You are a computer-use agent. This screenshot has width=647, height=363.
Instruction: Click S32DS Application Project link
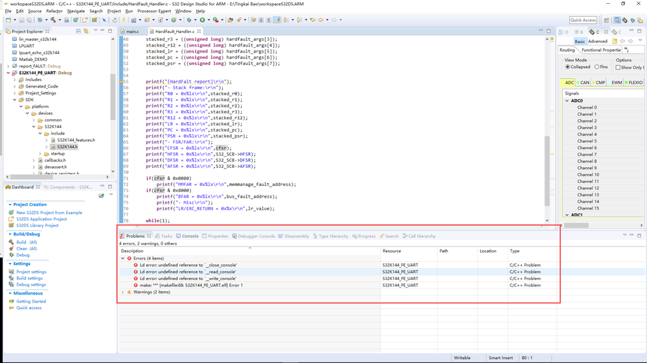pyautogui.click(x=41, y=219)
